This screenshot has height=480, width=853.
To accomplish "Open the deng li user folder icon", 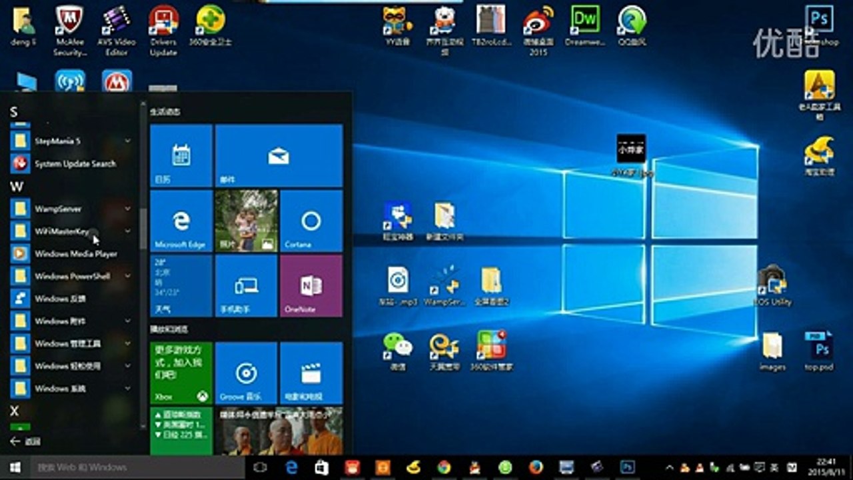I will [x=23, y=27].
